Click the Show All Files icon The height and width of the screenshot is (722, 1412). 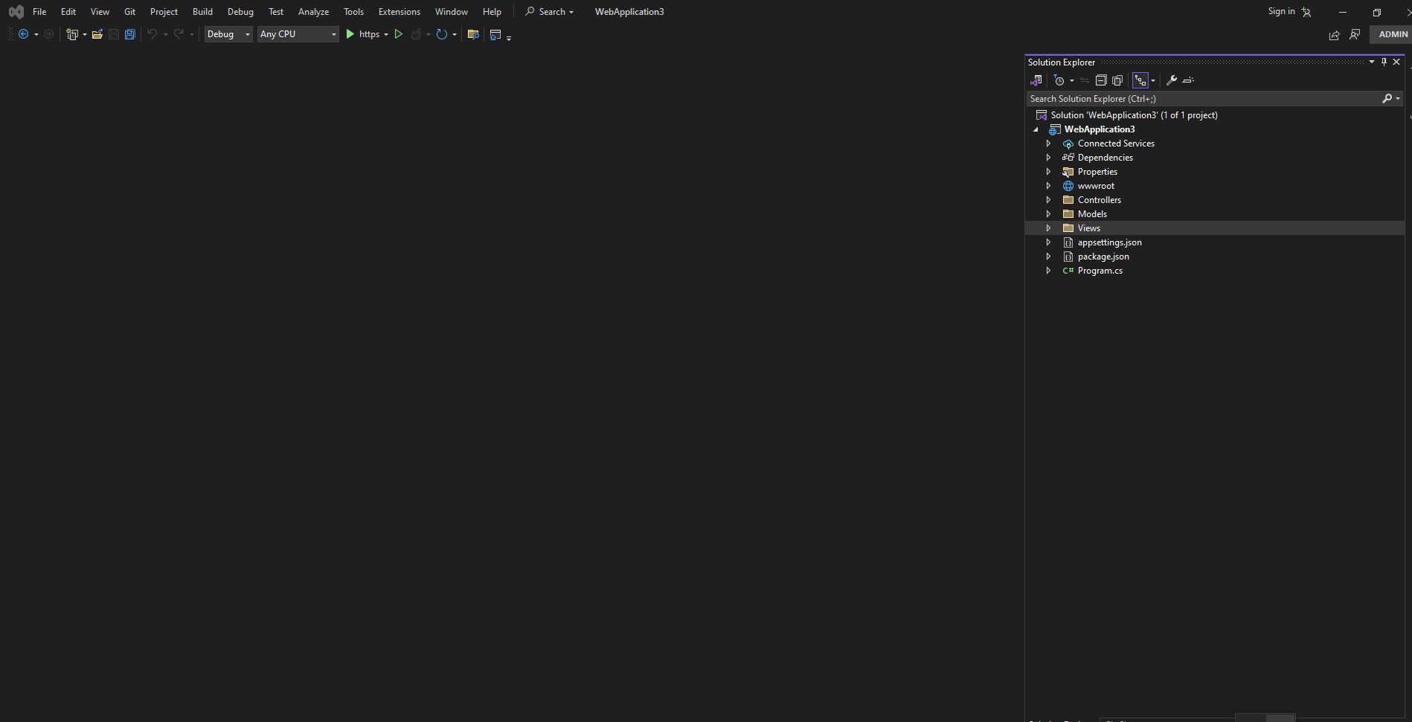(1117, 80)
